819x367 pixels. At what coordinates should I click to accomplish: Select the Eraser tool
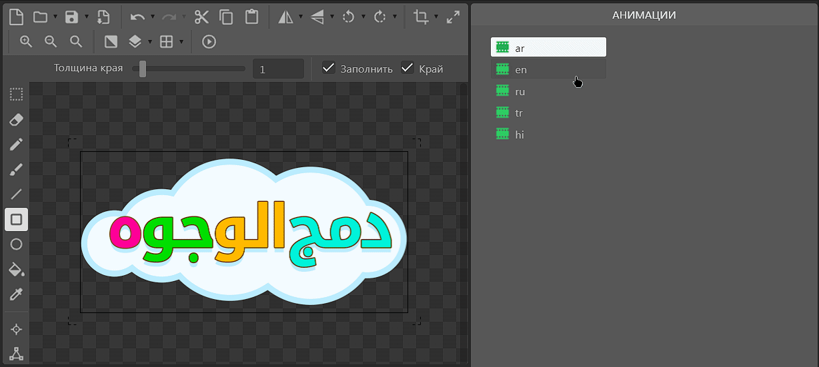(x=17, y=119)
